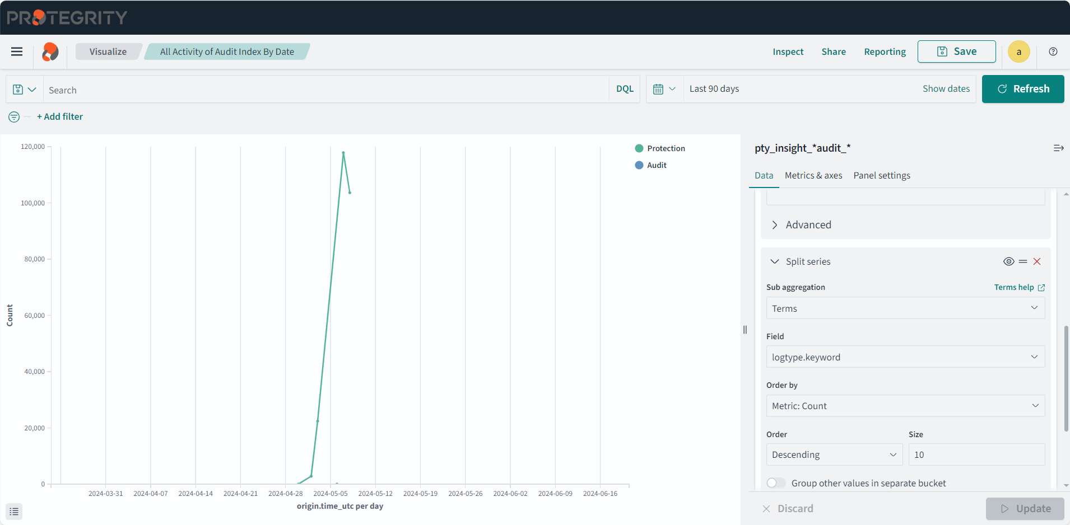Open Terms help external link
The height and width of the screenshot is (525, 1070).
(x=1020, y=287)
